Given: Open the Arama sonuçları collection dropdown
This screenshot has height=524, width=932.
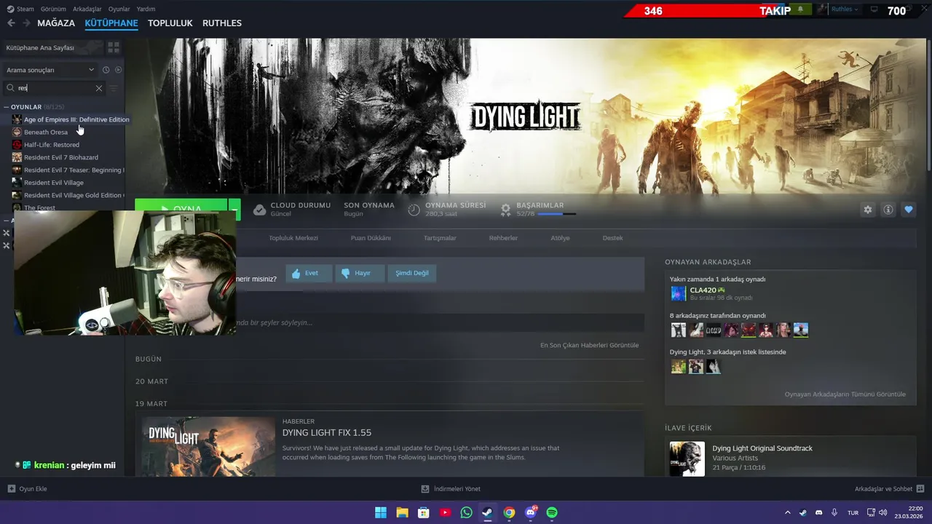Looking at the screenshot, I should [51, 70].
